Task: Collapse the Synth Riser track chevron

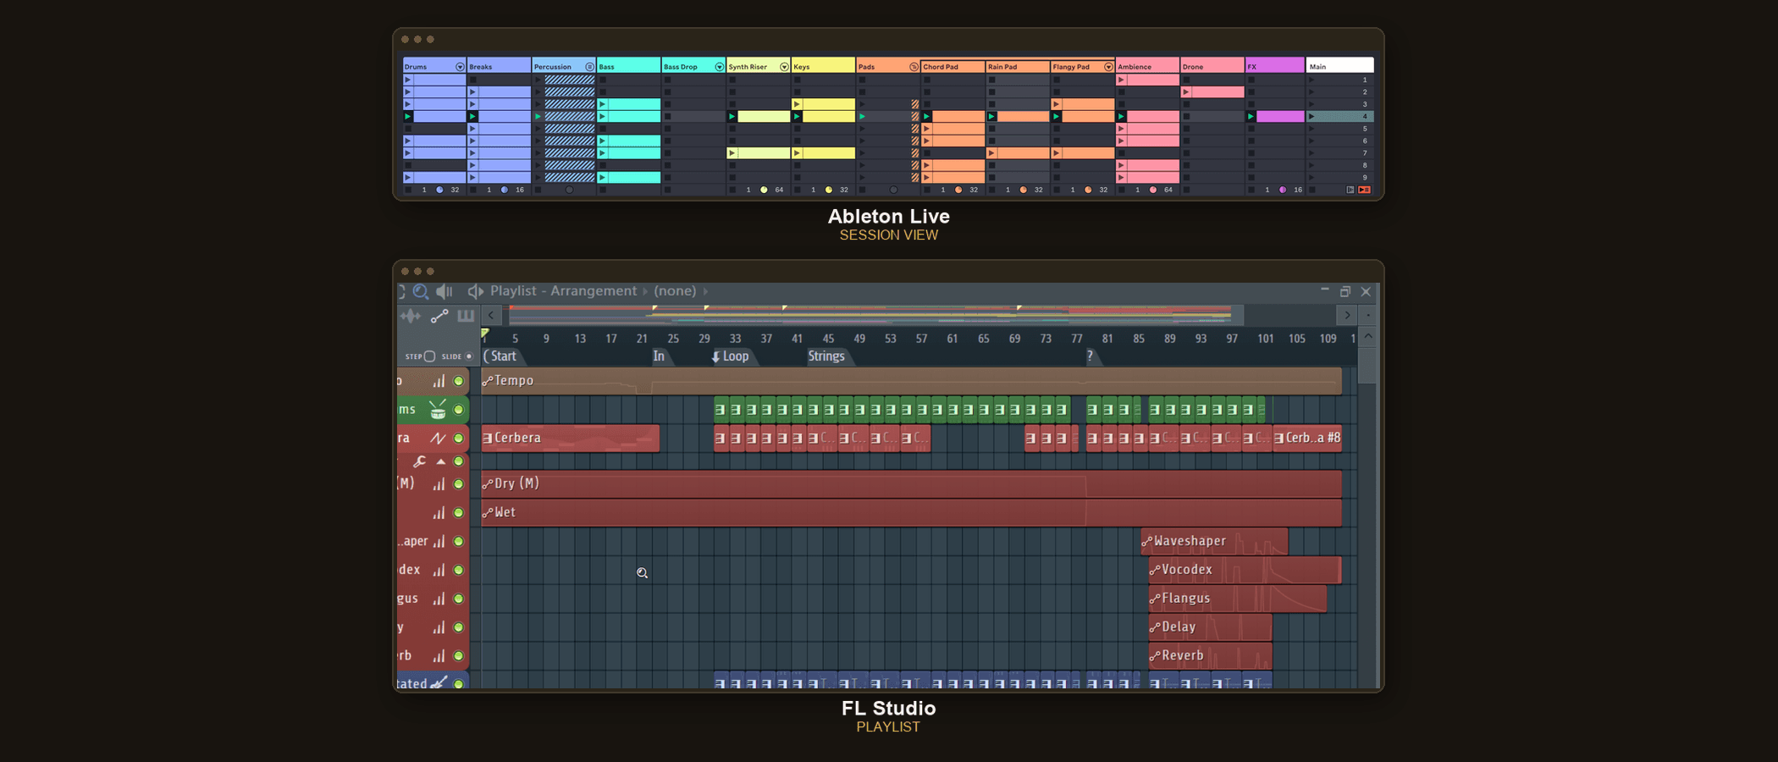Action: (x=784, y=67)
